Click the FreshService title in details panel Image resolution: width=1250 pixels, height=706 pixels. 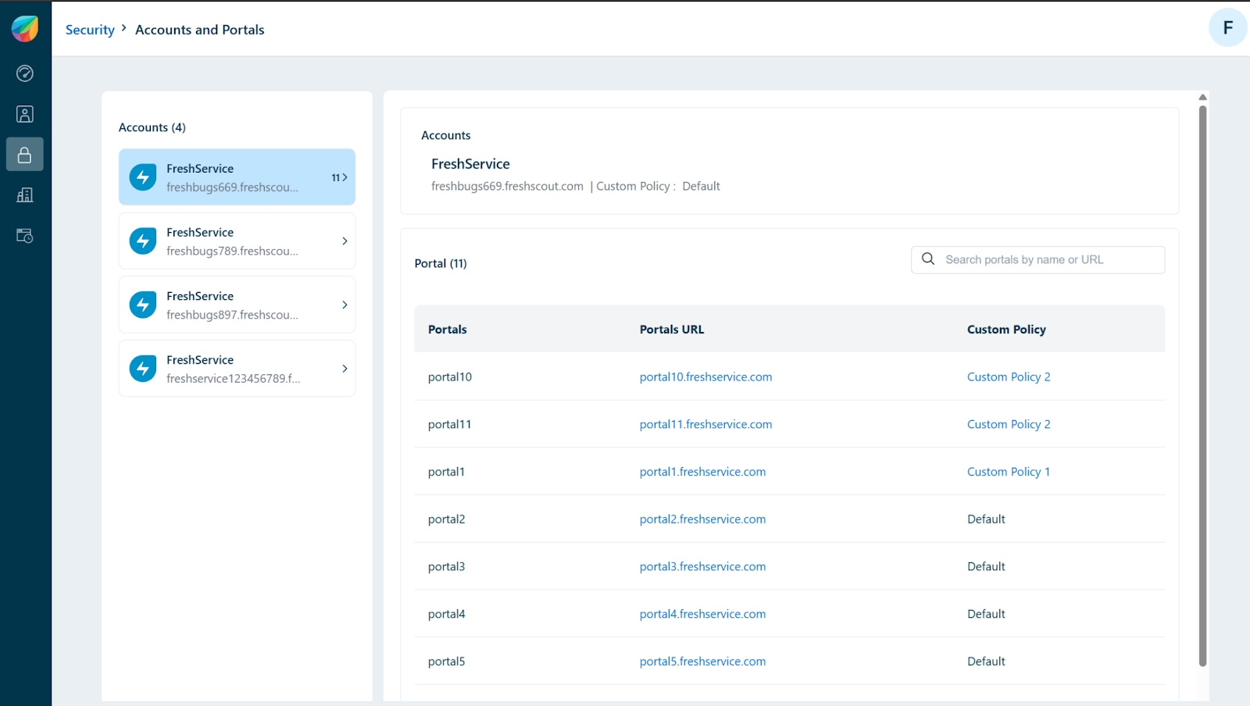point(470,164)
